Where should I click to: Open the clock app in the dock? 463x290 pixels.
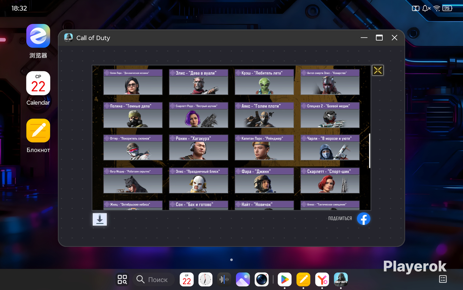205,280
